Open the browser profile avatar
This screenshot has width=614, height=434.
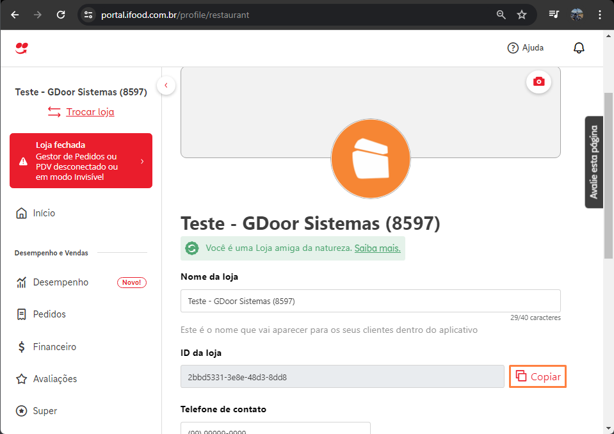577,15
